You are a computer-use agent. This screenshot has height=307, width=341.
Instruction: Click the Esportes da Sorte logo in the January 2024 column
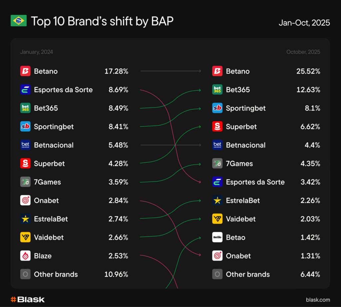25,90
